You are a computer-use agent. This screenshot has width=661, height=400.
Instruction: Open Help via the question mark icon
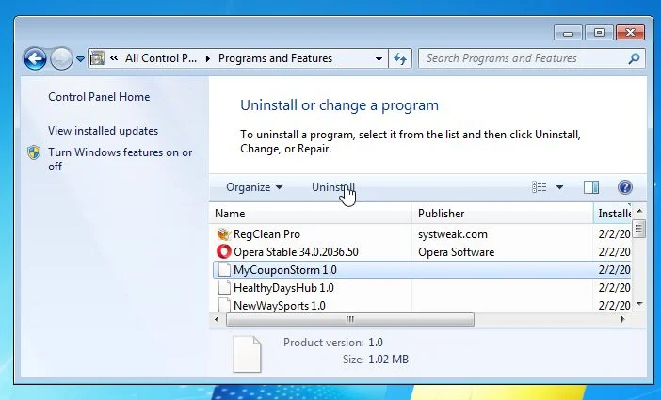pyautogui.click(x=624, y=187)
